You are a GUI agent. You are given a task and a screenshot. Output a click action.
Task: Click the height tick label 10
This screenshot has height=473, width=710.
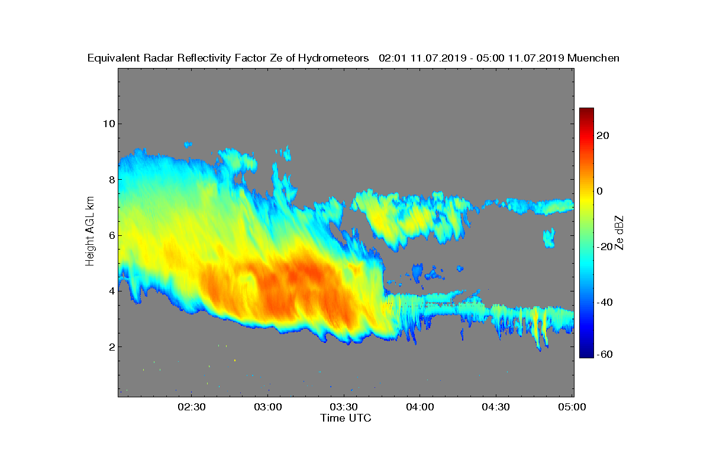coord(108,124)
